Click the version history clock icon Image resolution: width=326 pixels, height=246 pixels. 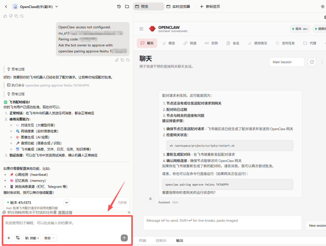(x=119, y=6)
